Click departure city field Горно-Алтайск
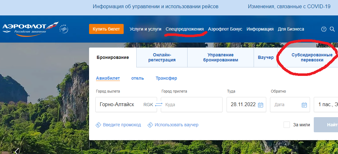 tap(126, 105)
